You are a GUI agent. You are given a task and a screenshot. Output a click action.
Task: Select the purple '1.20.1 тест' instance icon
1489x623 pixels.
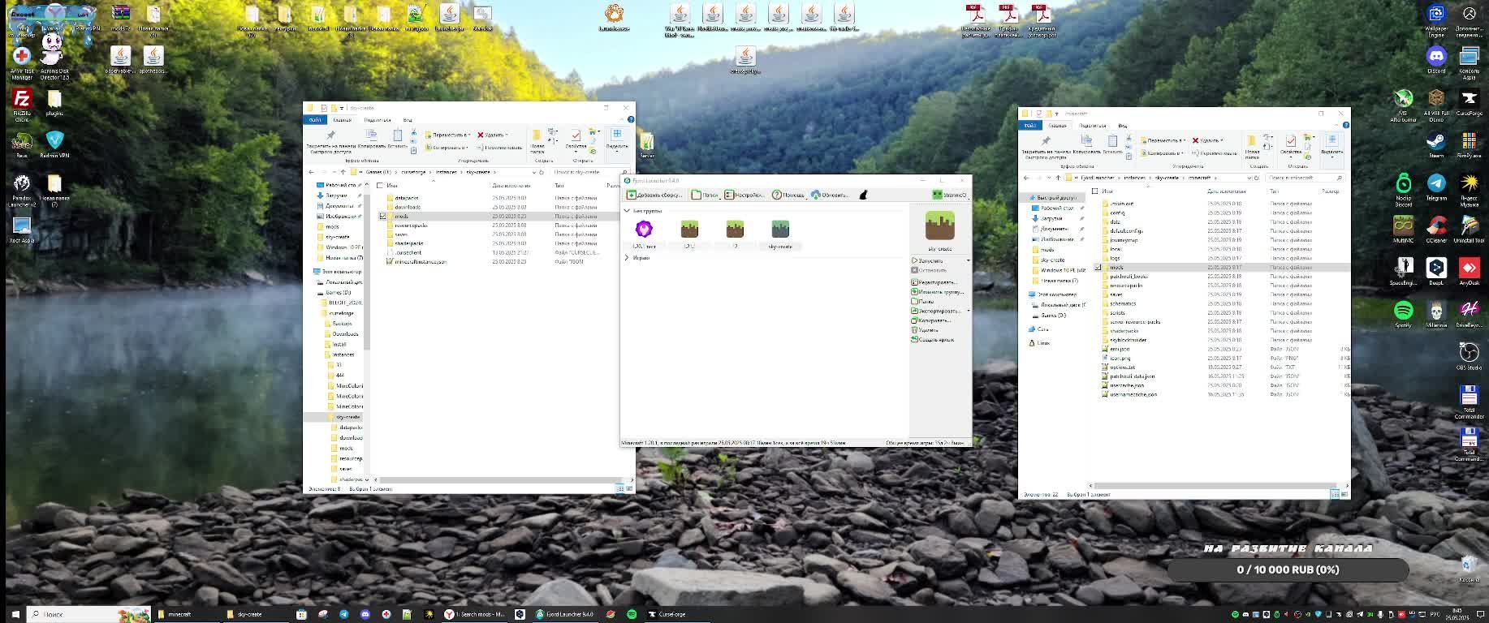(644, 229)
